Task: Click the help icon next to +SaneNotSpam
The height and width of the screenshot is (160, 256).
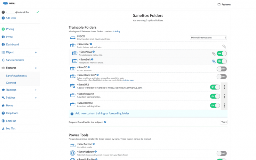Action: 95,151
